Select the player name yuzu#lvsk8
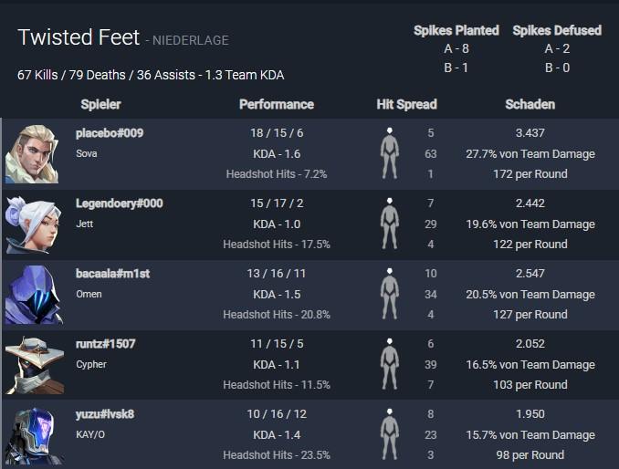 [x=105, y=414]
